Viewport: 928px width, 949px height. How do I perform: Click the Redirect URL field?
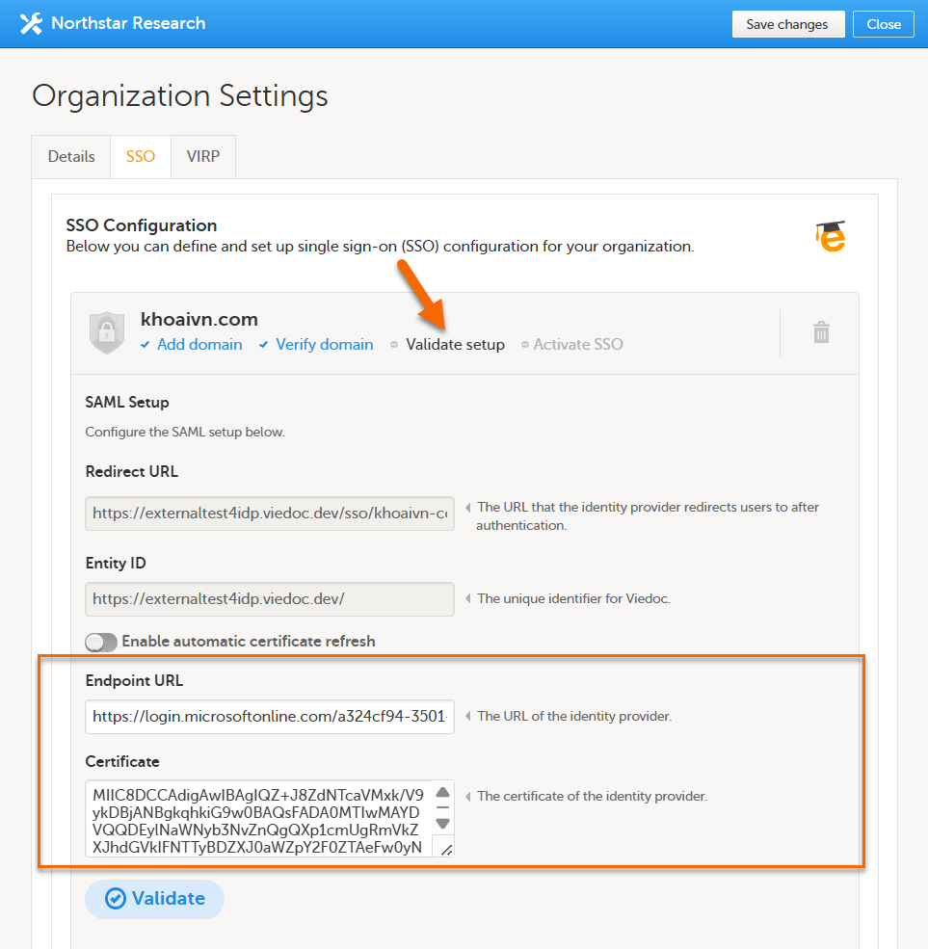[x=270, y=514]
